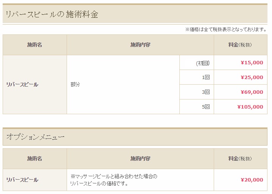Select the ¥15,000 first-time price
The height and width of the screenshot is (194, 272).
[x=252, y=63]
